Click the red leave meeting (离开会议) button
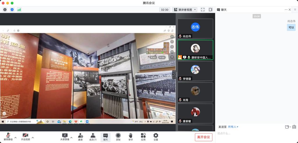The image size is (298, 143). point(203,137)
